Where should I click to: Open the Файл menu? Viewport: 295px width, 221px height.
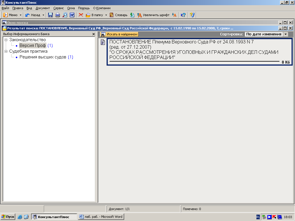click(x=5, y=8)
